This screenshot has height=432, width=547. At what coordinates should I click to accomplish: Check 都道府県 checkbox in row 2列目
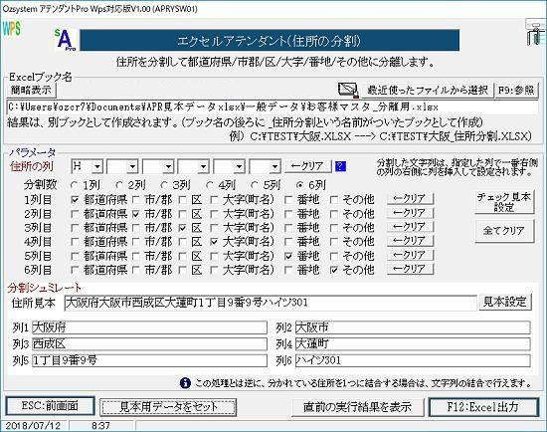coord(75,214)
